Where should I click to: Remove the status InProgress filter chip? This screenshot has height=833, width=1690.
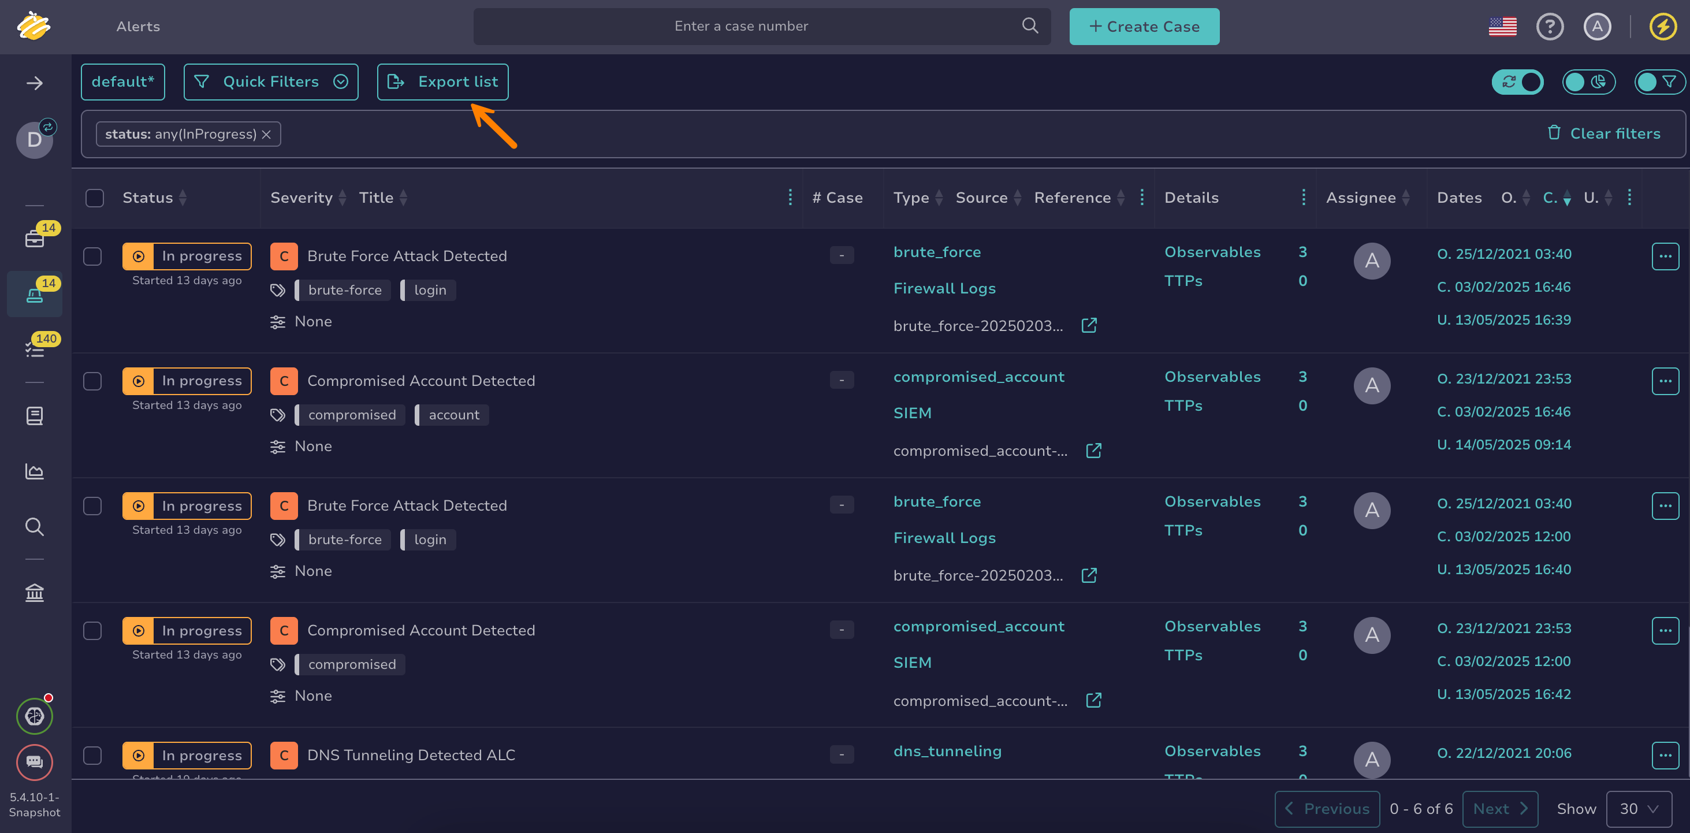[266, 135]
